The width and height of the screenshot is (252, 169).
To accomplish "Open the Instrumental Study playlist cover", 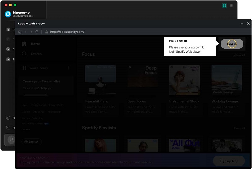I will (185, 80).
